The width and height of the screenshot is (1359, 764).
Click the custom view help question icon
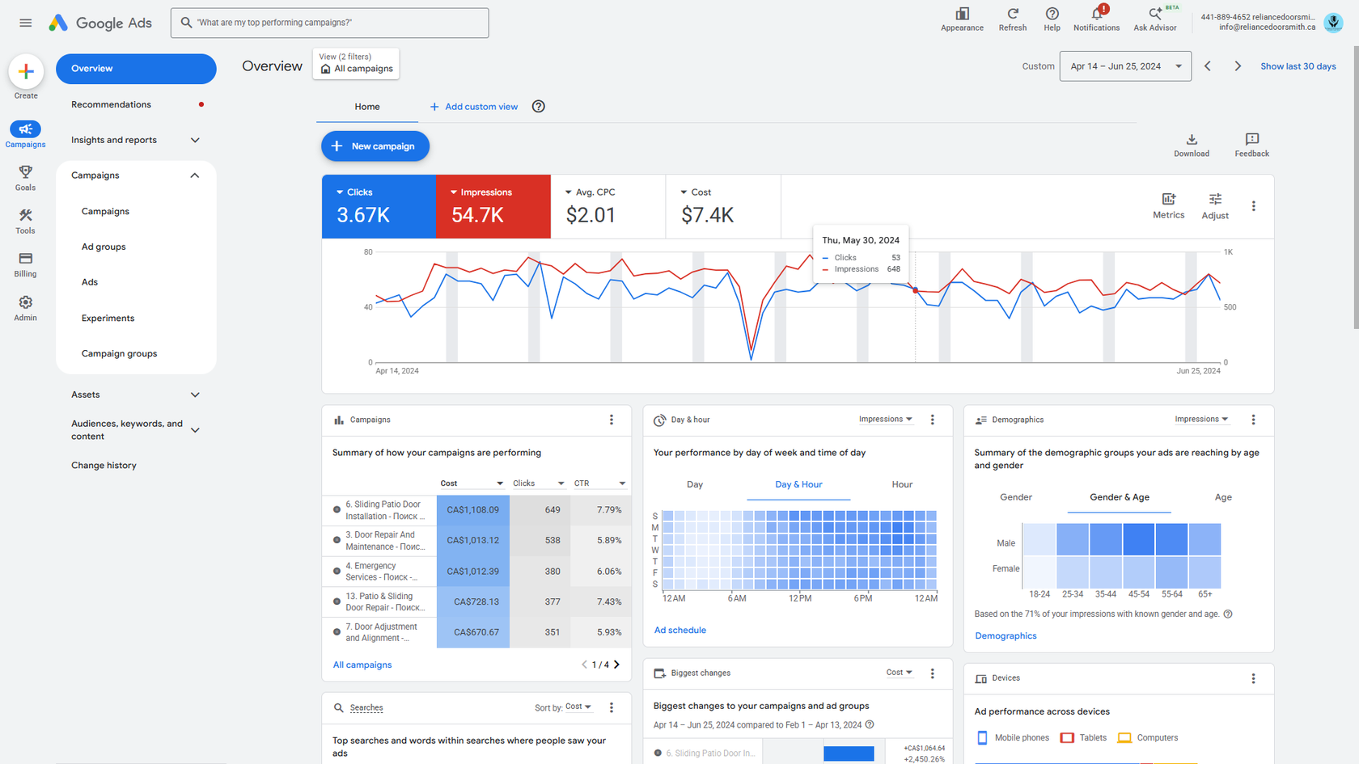pos(539,107)
